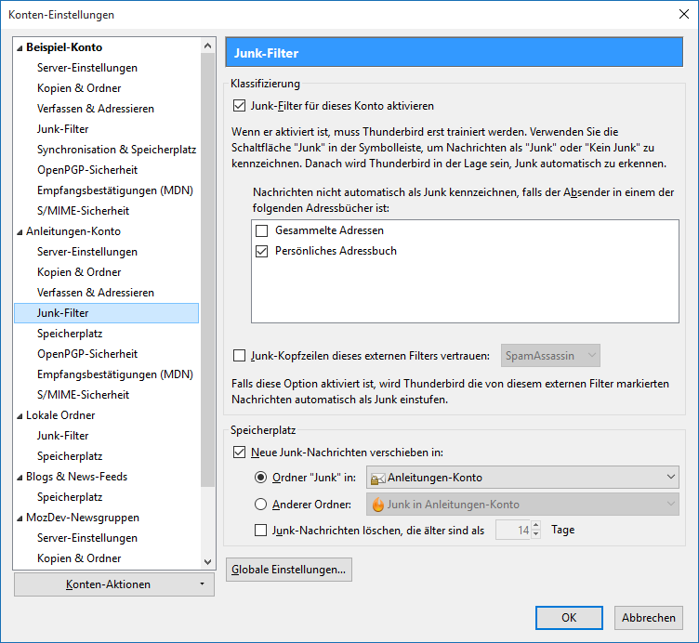Click the sidebar vertical scrollbar thumb

207,269
